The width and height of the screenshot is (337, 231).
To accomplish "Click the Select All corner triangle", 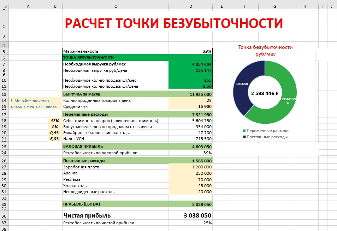I will [x=4, y=6].
